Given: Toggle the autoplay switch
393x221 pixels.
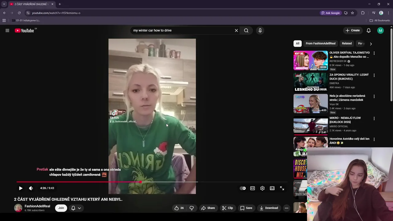Looking at the screenshot, I should (x=243, y=188).
